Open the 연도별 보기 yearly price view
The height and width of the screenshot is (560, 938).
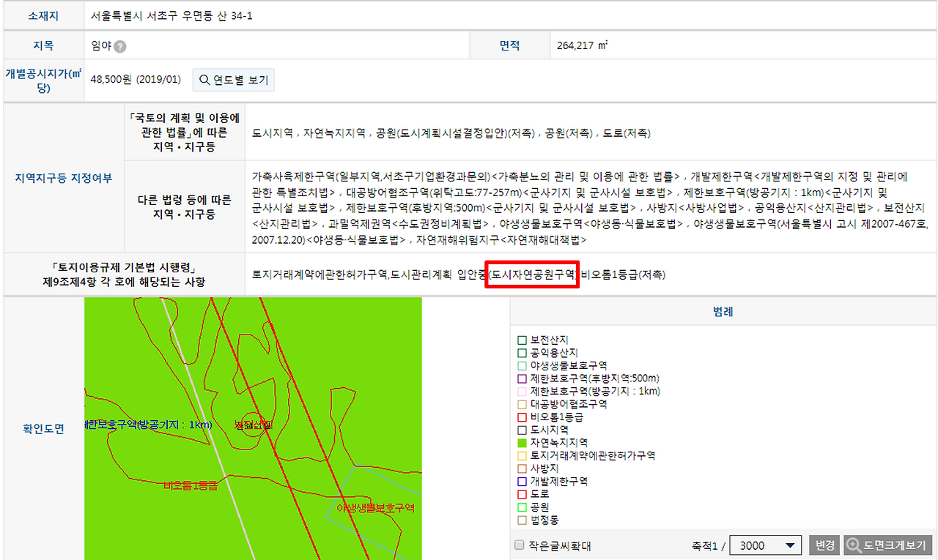click(233, 80)
